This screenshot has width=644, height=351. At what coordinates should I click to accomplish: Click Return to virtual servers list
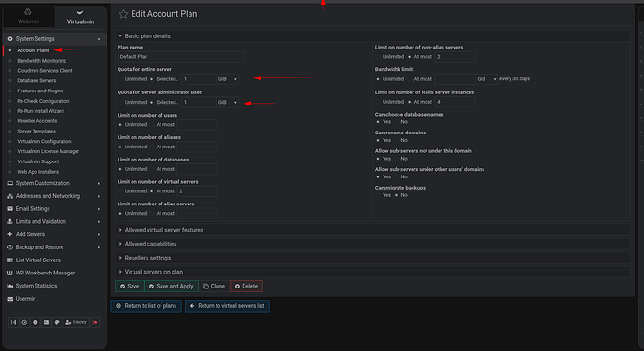coord(227,306)
